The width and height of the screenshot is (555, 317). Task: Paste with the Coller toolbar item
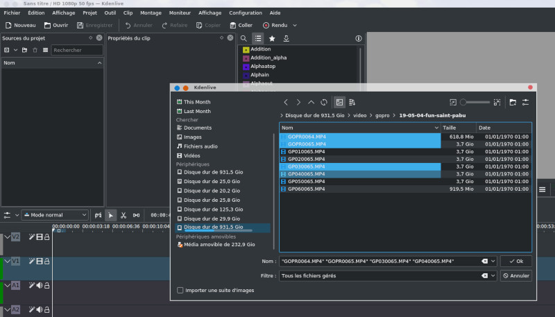click(x=241, y=25)
